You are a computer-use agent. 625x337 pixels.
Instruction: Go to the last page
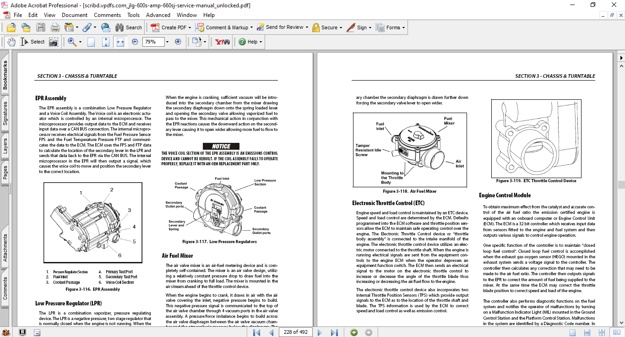click(335, 332)
